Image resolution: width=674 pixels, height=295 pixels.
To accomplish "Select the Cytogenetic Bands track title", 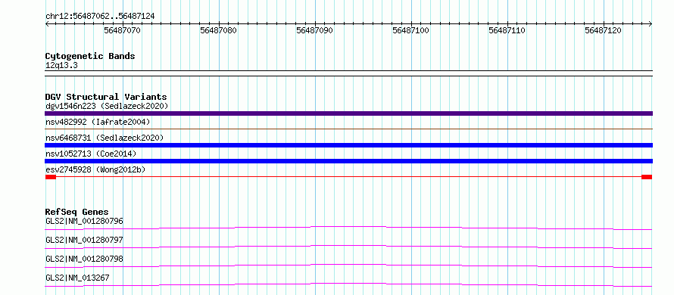I will [x=90, y=56].
